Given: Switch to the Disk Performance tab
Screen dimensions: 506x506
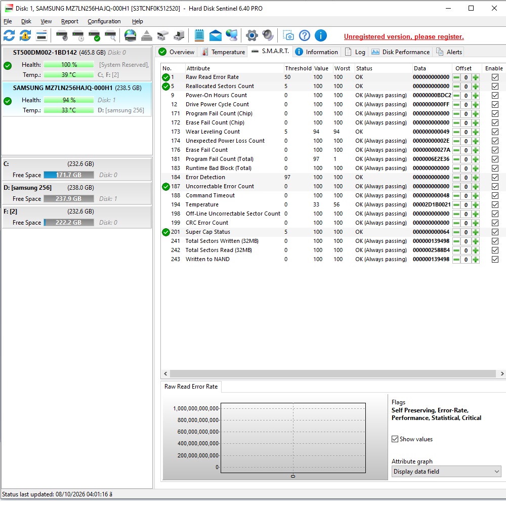Looking at the screenshot, I should [x=400, y=52].
